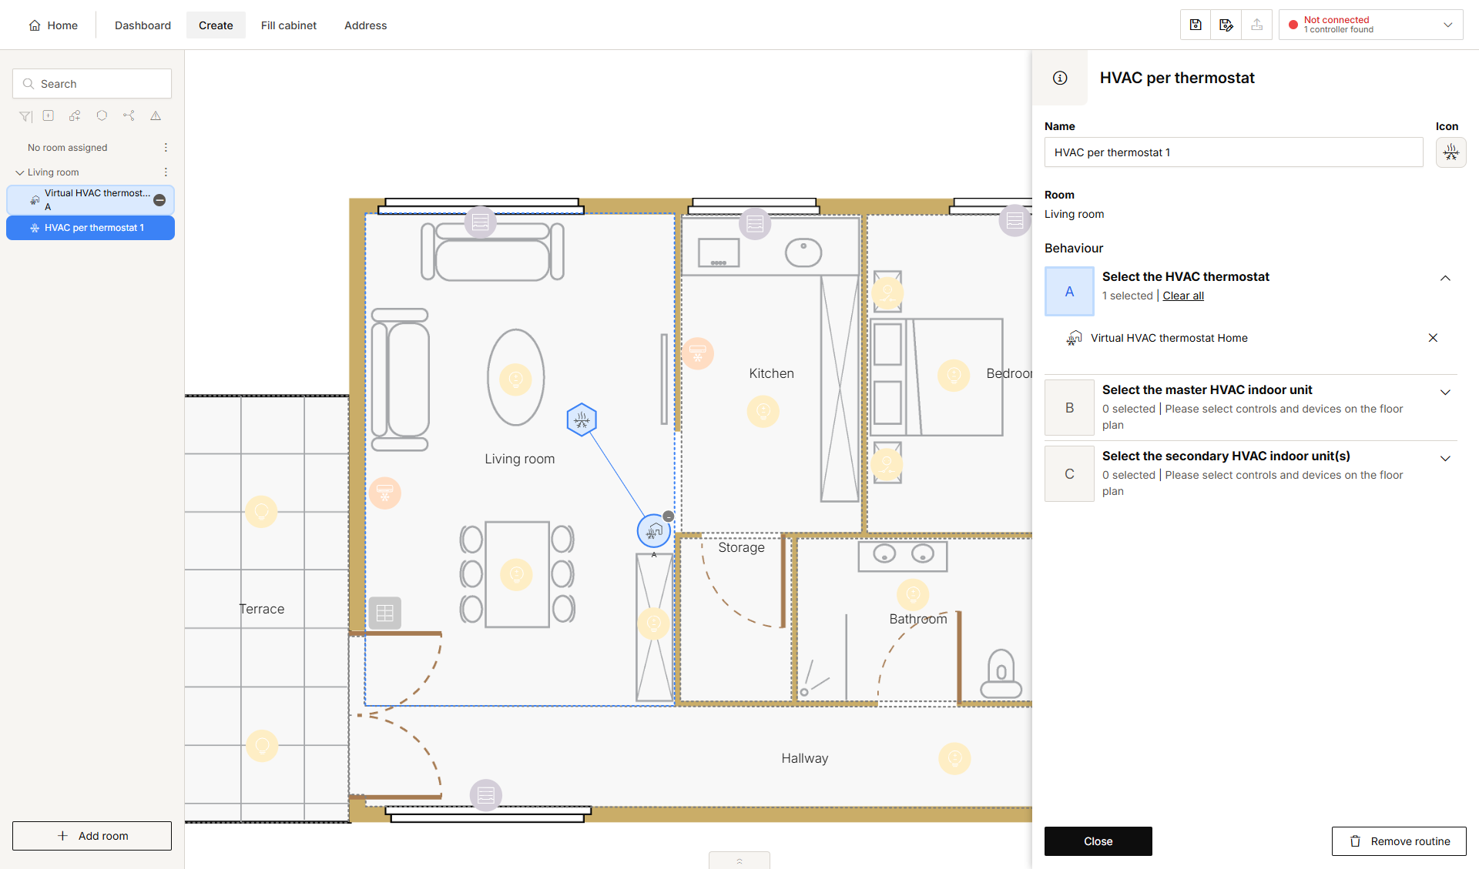Select Virtual HVAC thermostat item in sidebar
The height and width of the screenshot is (869, 1479).
(x=90, y=200)
